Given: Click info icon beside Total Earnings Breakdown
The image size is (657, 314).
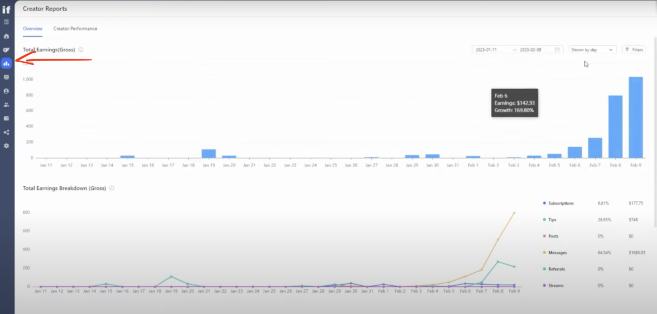Looking at the screenshot, I should pos(112,188).
